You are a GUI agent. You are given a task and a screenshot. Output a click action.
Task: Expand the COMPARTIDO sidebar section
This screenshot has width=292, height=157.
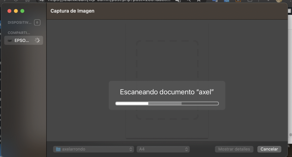(19, 33)
